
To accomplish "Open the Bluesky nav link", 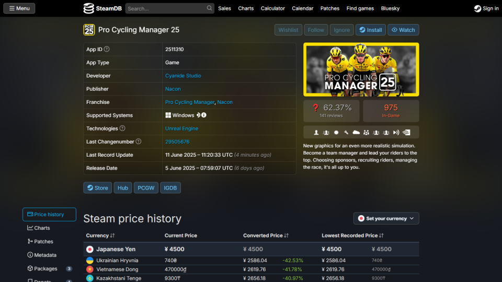I will pyautogui.click(x=390, y=8).
